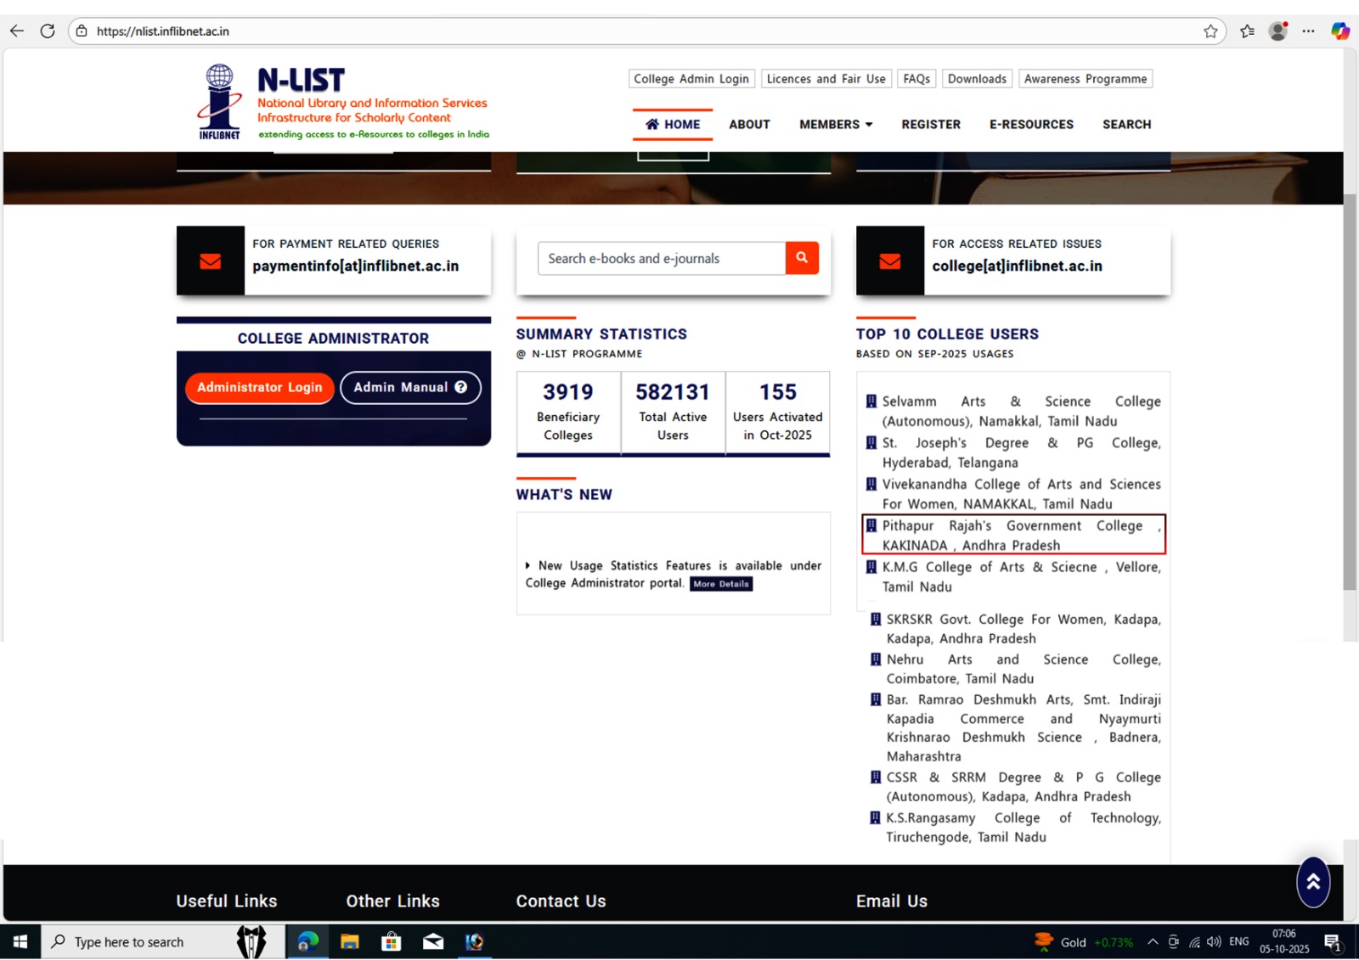Click the Administrator Login button
This screenshot has height=960, width=1359.
pos(259,388)
